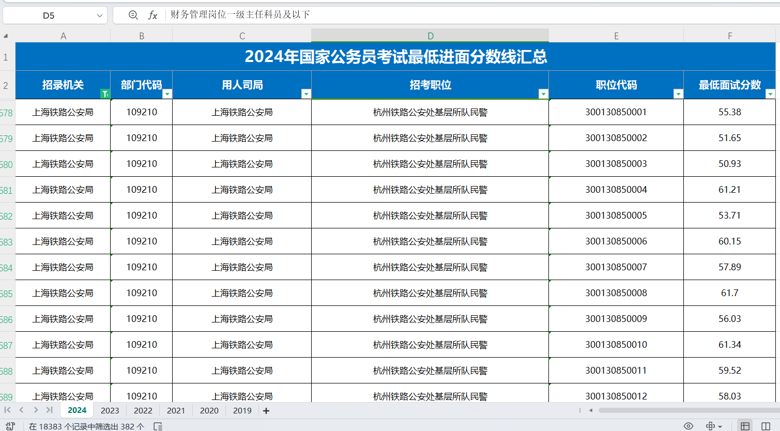Click the title cell 2024年国家公务员考试最低进面分数线汇总
Screen dimensions: 780x431
[x=395, y=56]
